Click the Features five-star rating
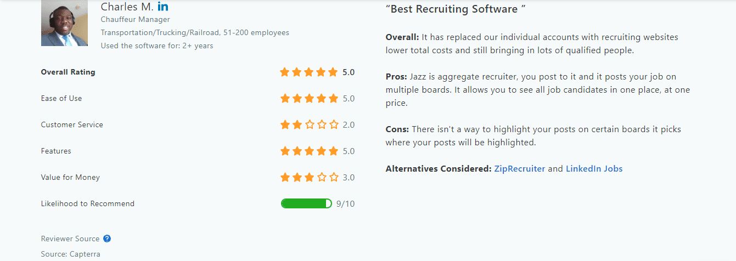This screenshot has height=261, width=736. click(x=309, y=151)
